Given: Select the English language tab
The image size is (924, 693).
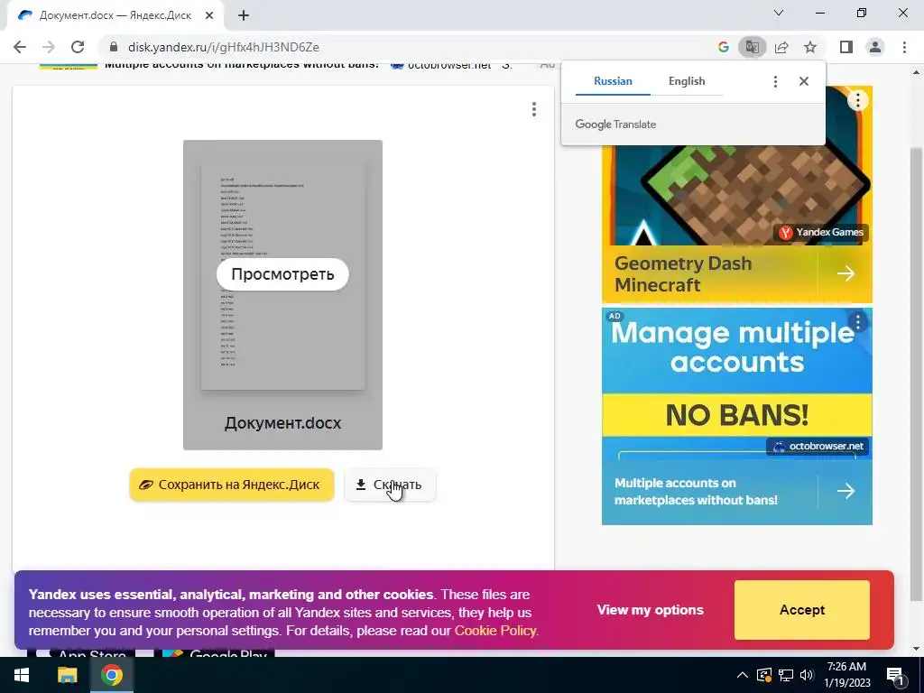Looking at the screenshot, I should click(x=687, y=81).
